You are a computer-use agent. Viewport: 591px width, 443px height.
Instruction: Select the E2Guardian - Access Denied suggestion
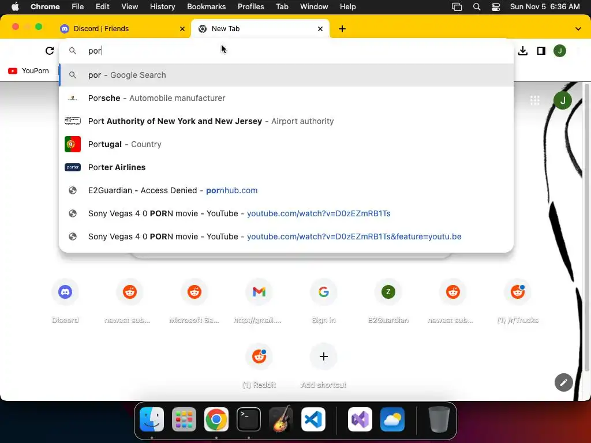286,190
